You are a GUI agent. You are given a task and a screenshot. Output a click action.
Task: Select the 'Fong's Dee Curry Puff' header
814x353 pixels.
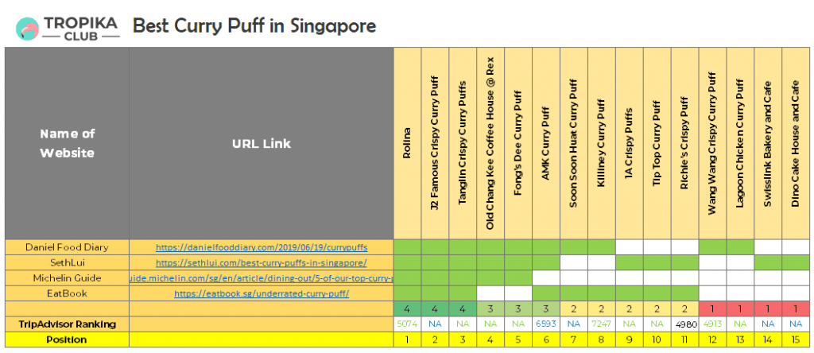click(x=518, y=143)
